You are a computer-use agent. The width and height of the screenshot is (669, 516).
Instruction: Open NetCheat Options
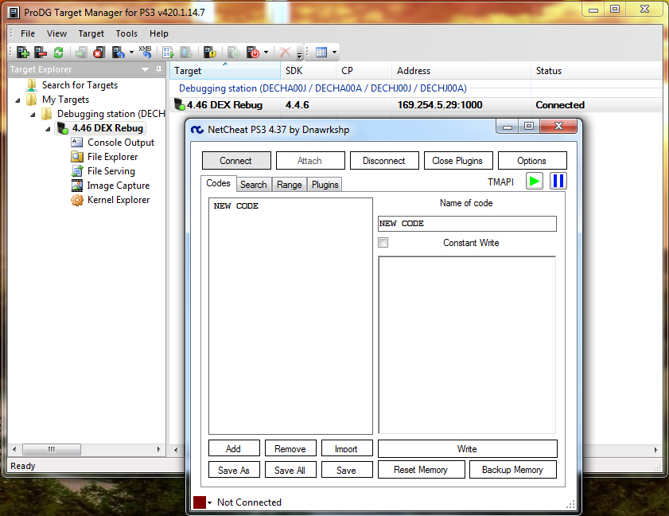click(x=532, y=161)
